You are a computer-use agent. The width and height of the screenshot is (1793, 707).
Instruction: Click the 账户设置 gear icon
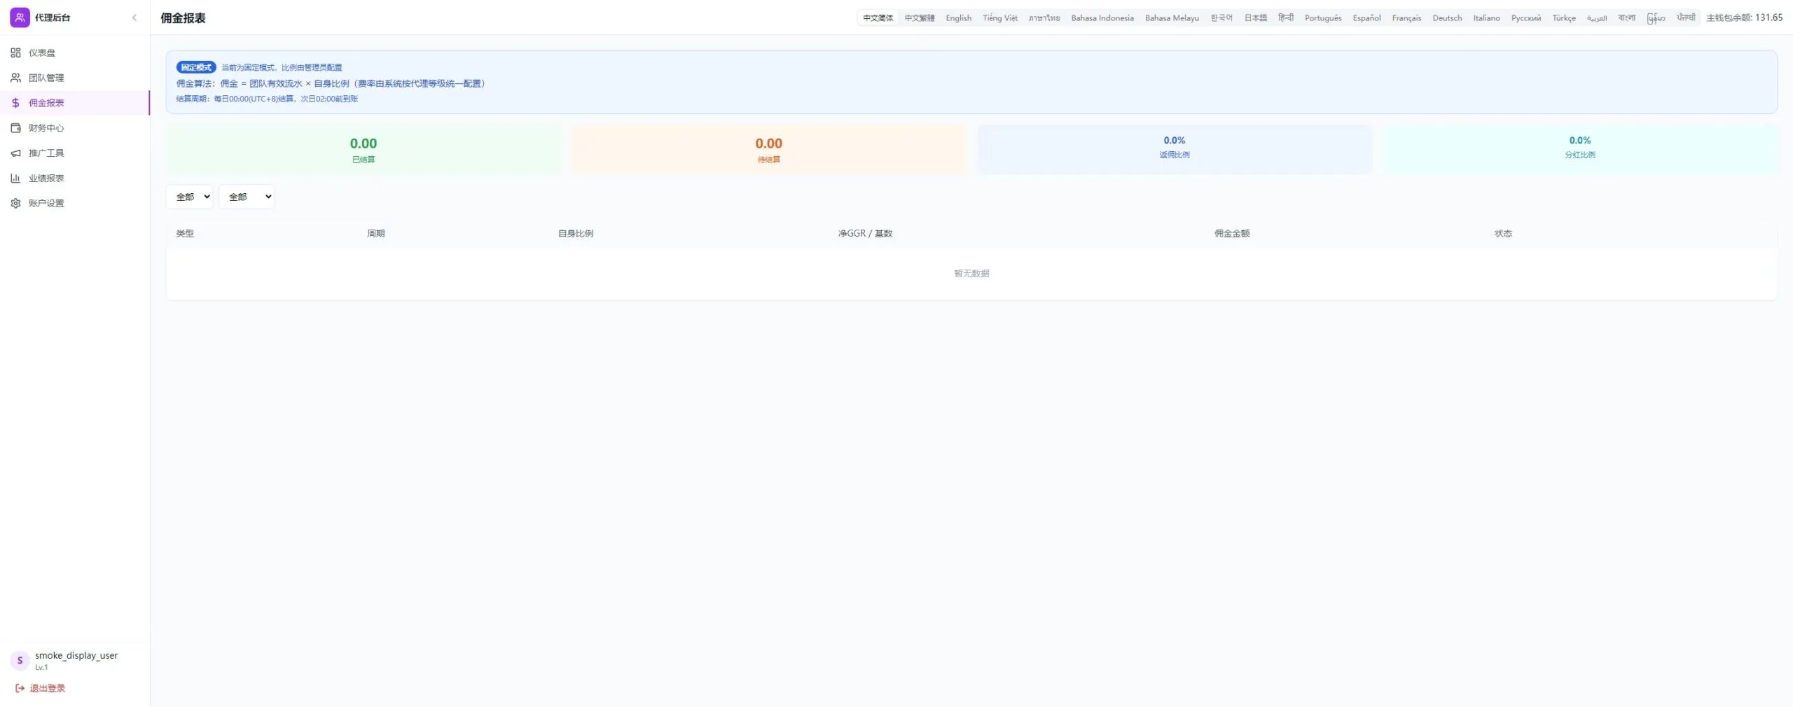click(15, 204)
